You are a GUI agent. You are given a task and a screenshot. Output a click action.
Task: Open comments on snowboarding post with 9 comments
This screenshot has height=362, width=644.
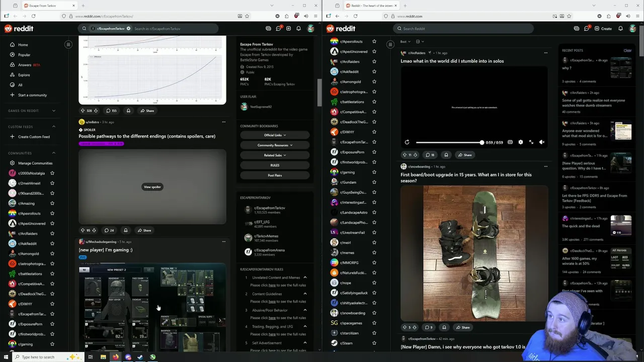pos(429,327)
